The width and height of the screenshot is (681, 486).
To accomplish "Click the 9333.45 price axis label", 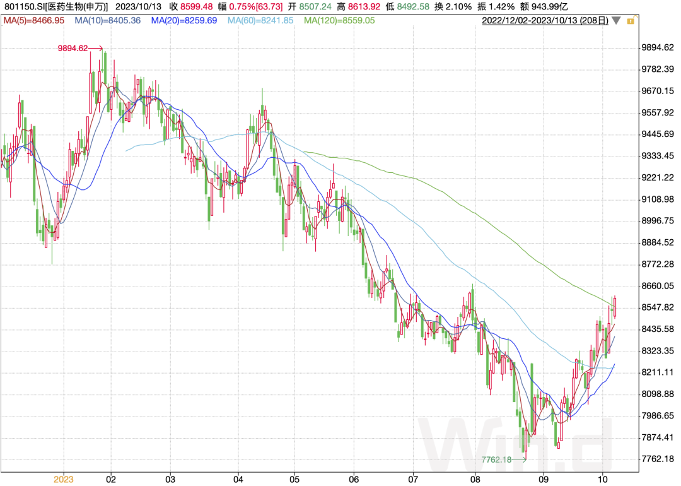I will tap(658, 156).
